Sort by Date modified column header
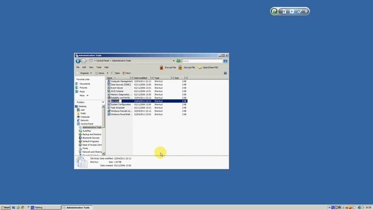 click(x=142, y=78)
